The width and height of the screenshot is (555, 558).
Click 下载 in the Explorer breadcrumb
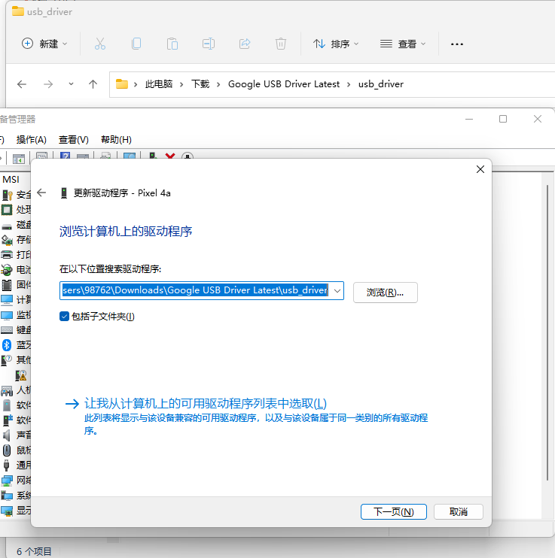pyautogui.click(x=200, y=84)
